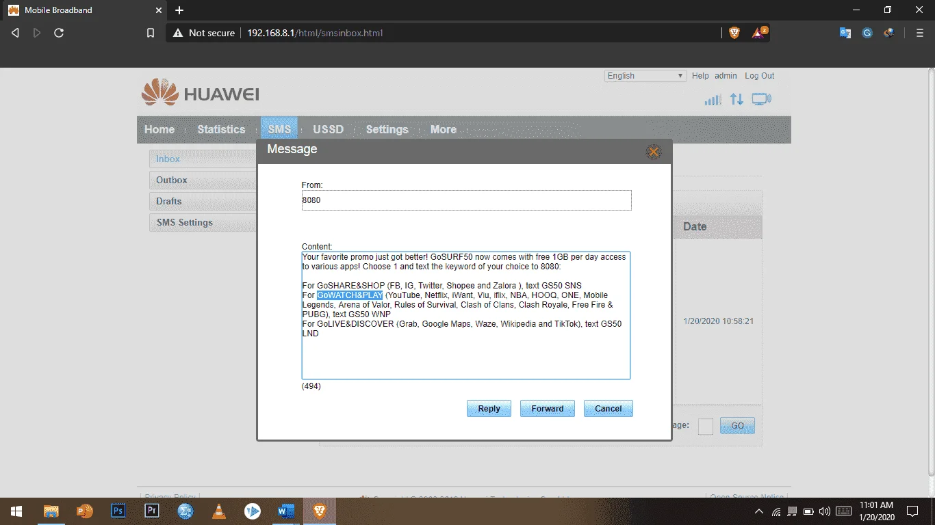The width and height of the screenshot is (935, 525).
Task: Go back to previous page
Action: (15, 33)
